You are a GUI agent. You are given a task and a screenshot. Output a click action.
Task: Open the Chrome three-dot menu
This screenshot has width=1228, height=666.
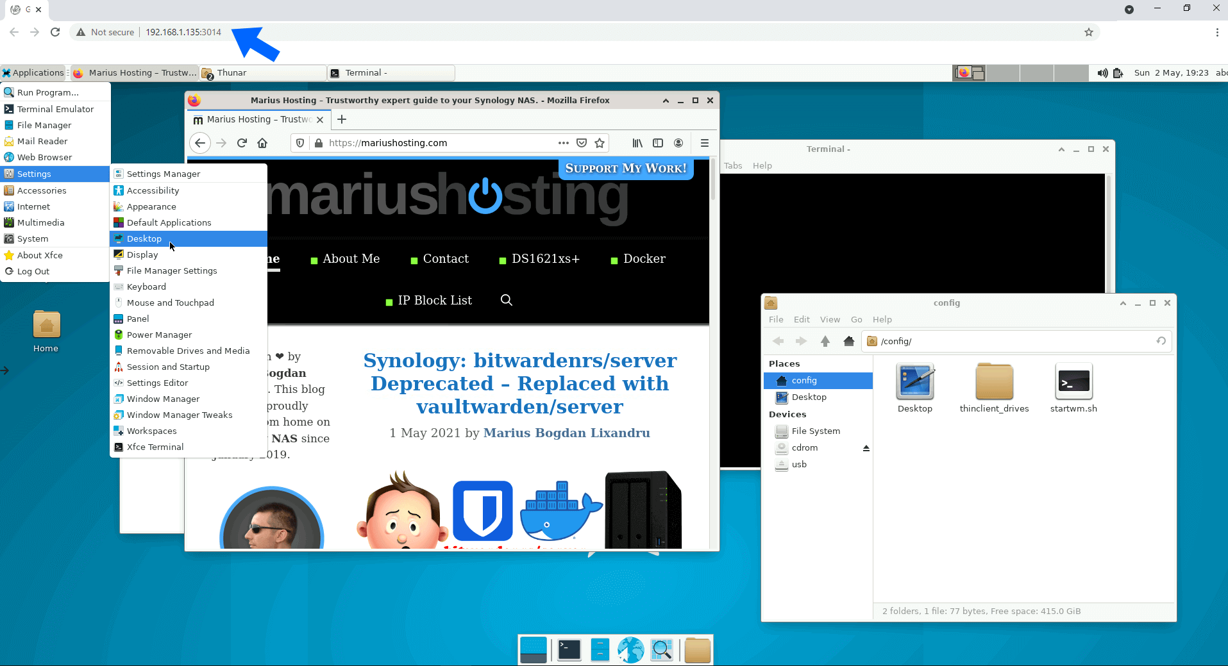1216,32
